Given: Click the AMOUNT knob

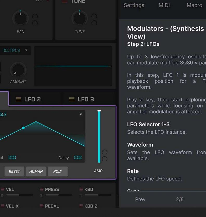Looking at the screenshot, I should 18,70.
